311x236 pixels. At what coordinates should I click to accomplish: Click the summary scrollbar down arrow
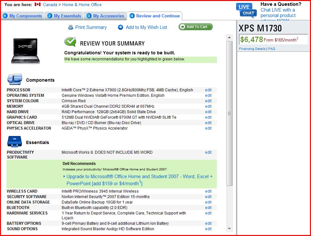(x=229, y=229)
